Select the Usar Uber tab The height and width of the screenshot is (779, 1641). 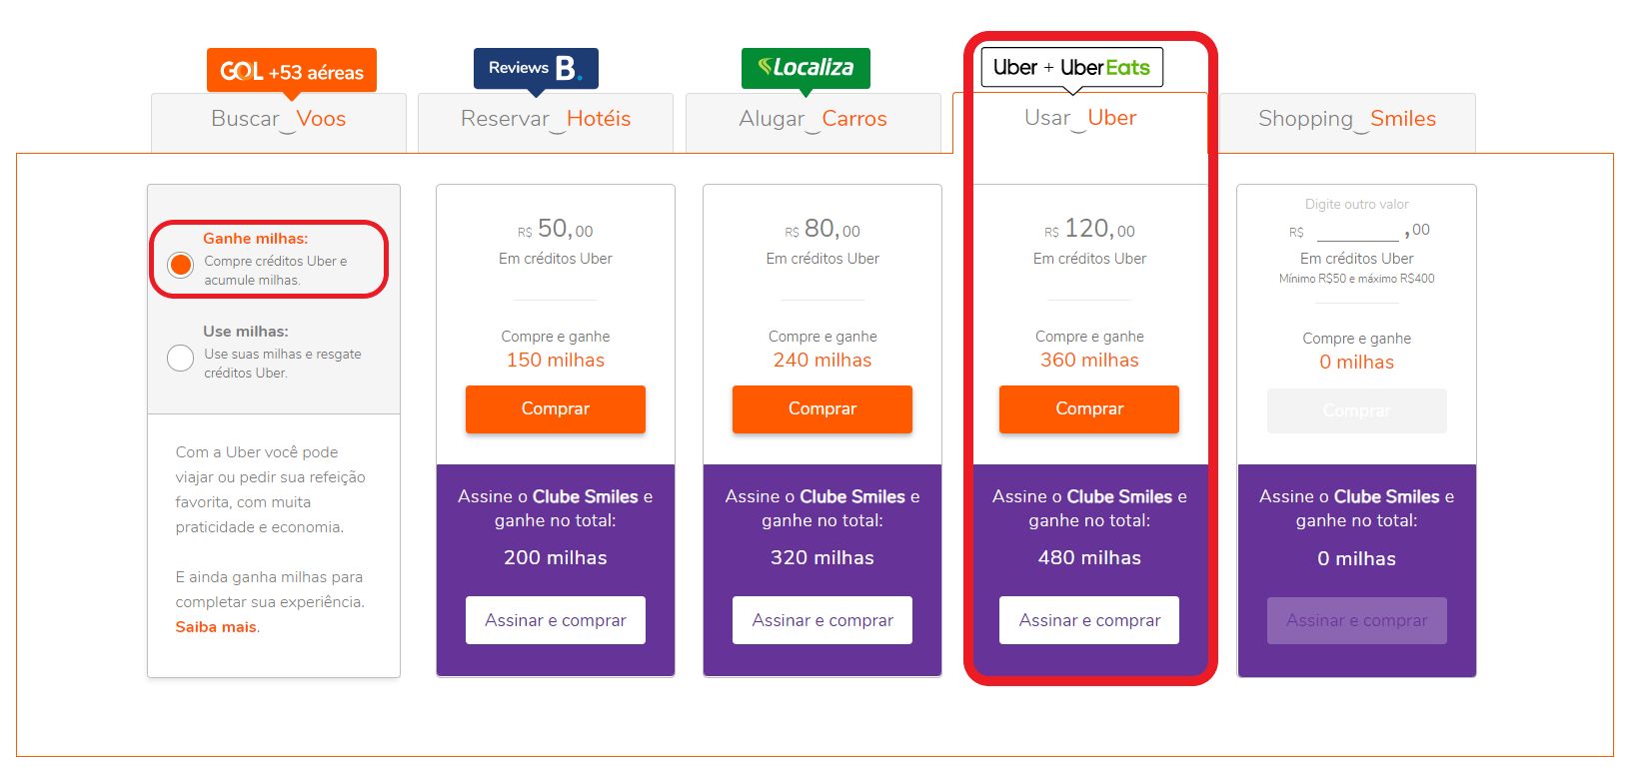[x=1080, y=122]
